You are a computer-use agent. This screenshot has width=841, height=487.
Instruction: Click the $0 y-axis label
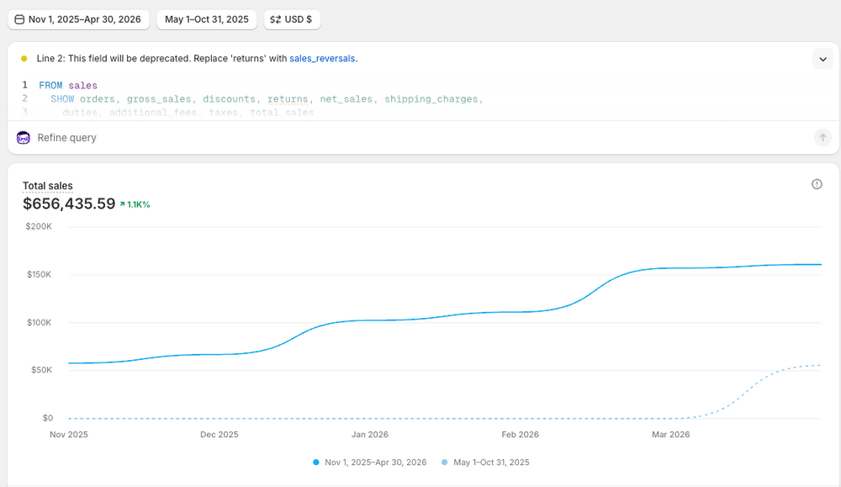point(48,418)
